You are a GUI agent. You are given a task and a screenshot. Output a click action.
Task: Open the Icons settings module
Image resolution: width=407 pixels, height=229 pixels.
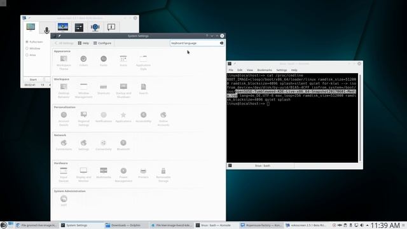tap(123, 61)
